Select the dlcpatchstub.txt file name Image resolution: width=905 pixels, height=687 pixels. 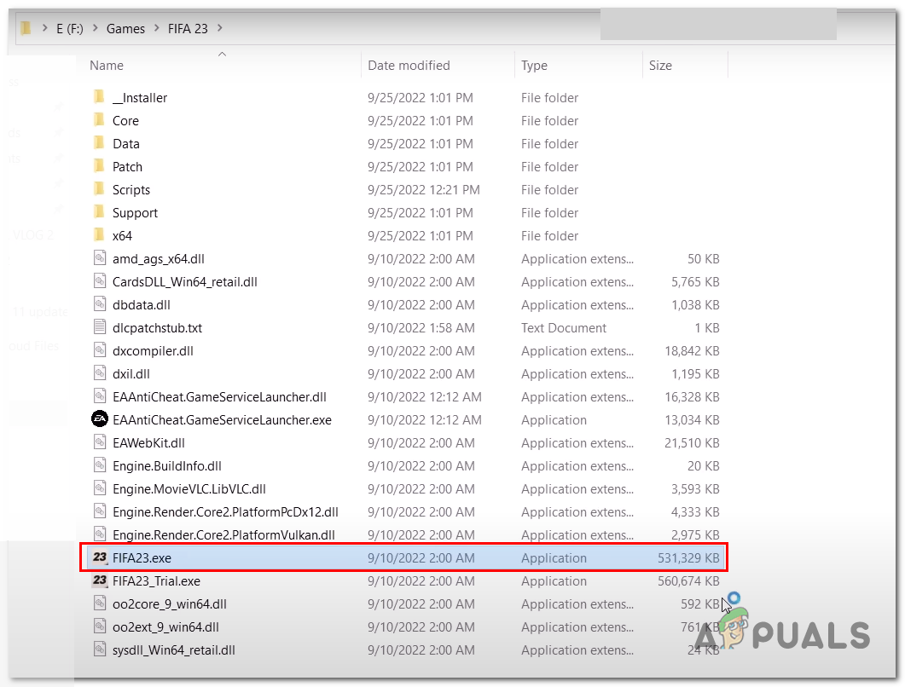point(158,328)
